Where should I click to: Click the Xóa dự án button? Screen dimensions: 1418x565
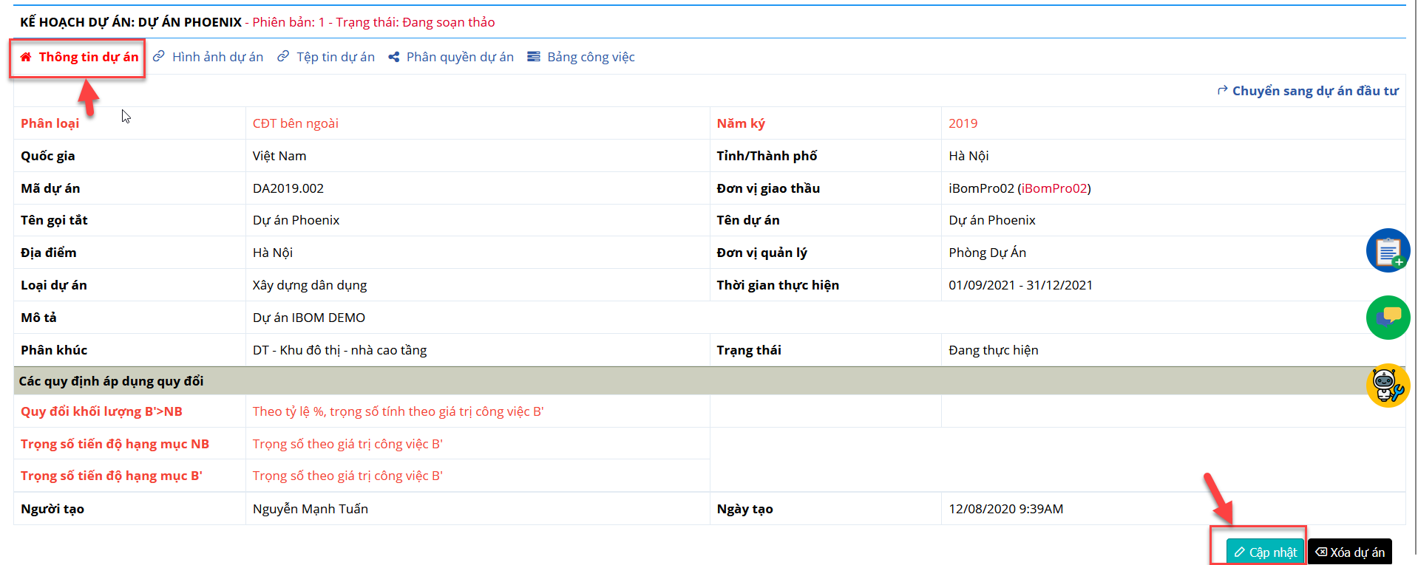tap(1350, 552)
